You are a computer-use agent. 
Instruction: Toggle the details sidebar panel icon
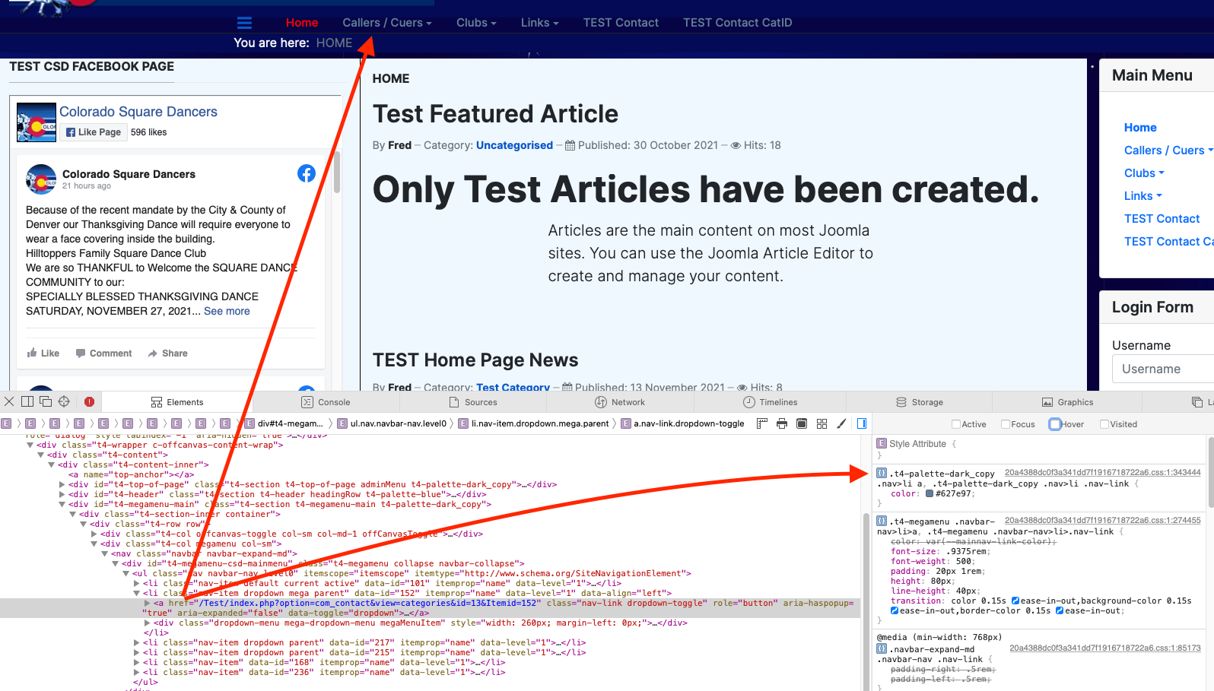pos(862,423)
